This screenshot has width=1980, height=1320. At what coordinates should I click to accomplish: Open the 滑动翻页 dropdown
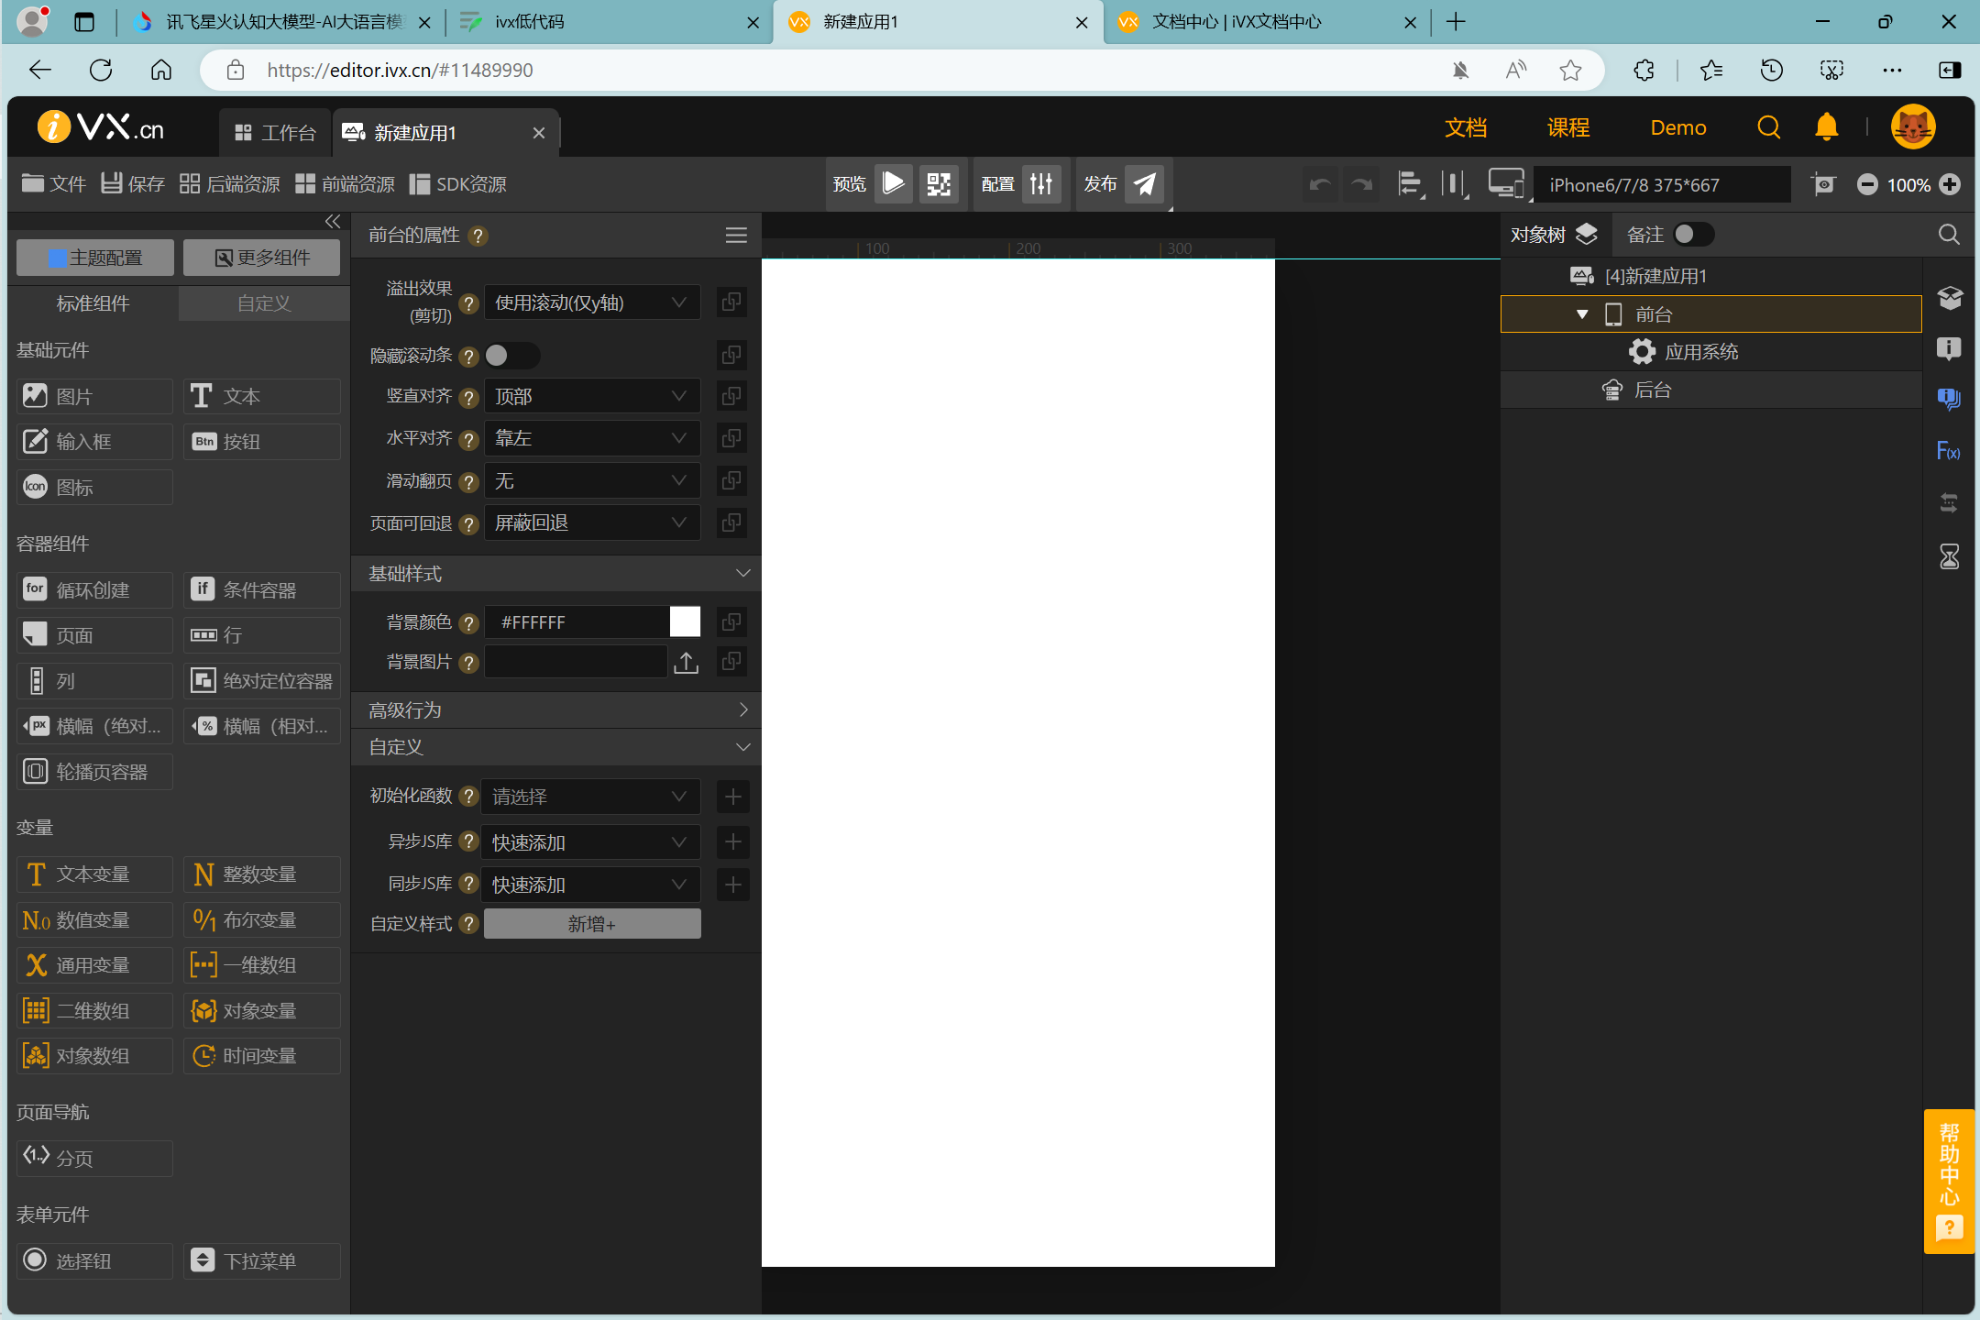click(x=592, y=480)
